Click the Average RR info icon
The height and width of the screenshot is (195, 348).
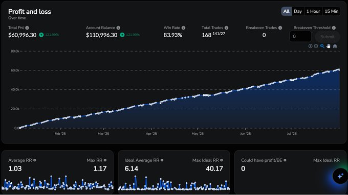pyautogui.click(x=35, y=160)
